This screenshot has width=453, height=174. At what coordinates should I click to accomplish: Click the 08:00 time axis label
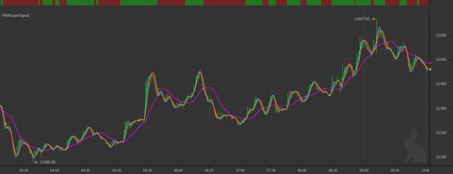302,170
